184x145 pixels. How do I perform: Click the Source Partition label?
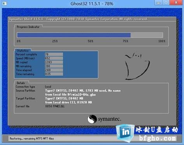pos(25,91)
